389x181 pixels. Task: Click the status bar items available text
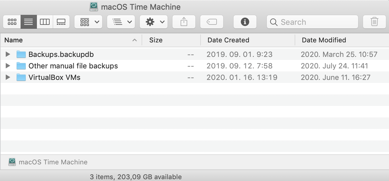[x=136, y=177]
